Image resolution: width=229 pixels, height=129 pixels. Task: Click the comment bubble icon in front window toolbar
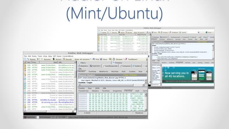click(x=25, y=59)
